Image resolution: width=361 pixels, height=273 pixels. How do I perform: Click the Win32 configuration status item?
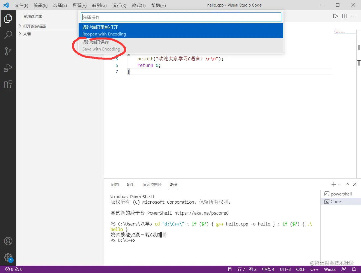coord(330,269)
